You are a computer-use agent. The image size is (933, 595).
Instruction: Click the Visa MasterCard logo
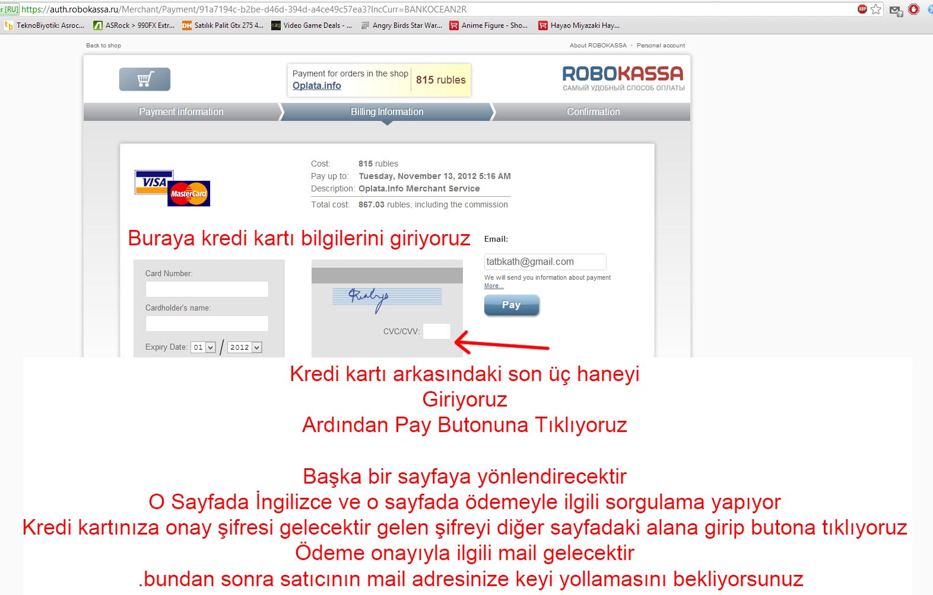(x=172, y=188)
